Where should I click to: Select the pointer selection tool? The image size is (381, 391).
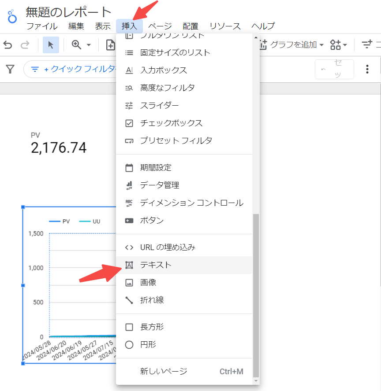coord(51,45)
